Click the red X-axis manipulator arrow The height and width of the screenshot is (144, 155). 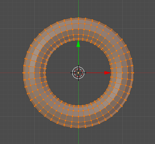coord(108,73)
